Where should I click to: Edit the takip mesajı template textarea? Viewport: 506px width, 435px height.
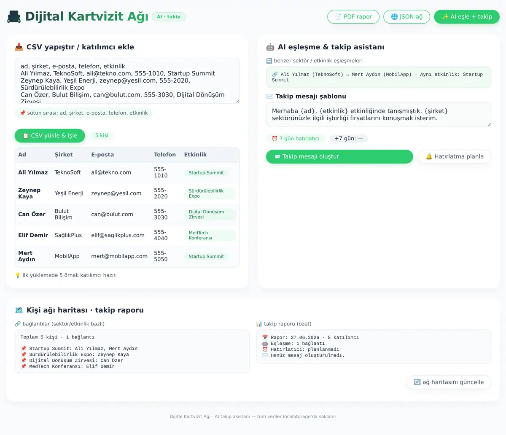[x=379, y=115]
